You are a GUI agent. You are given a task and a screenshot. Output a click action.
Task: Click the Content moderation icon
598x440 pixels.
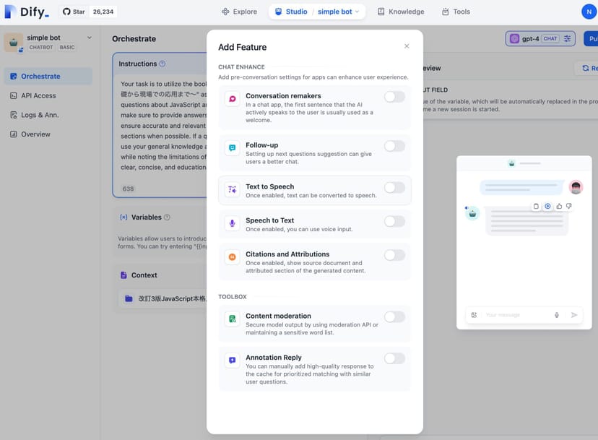pos(233,319)
